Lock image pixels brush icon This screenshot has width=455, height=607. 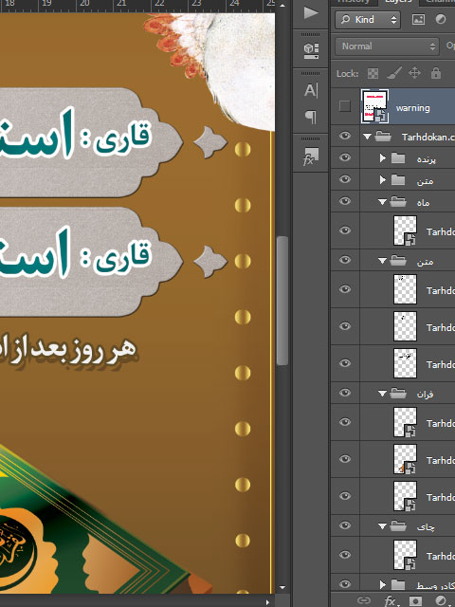tap(394, 73)
